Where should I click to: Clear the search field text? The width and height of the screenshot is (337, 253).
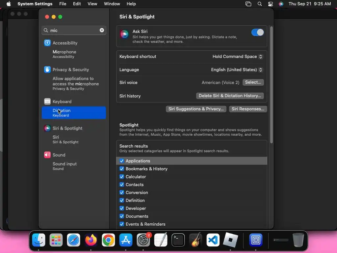tap(102, 30)
